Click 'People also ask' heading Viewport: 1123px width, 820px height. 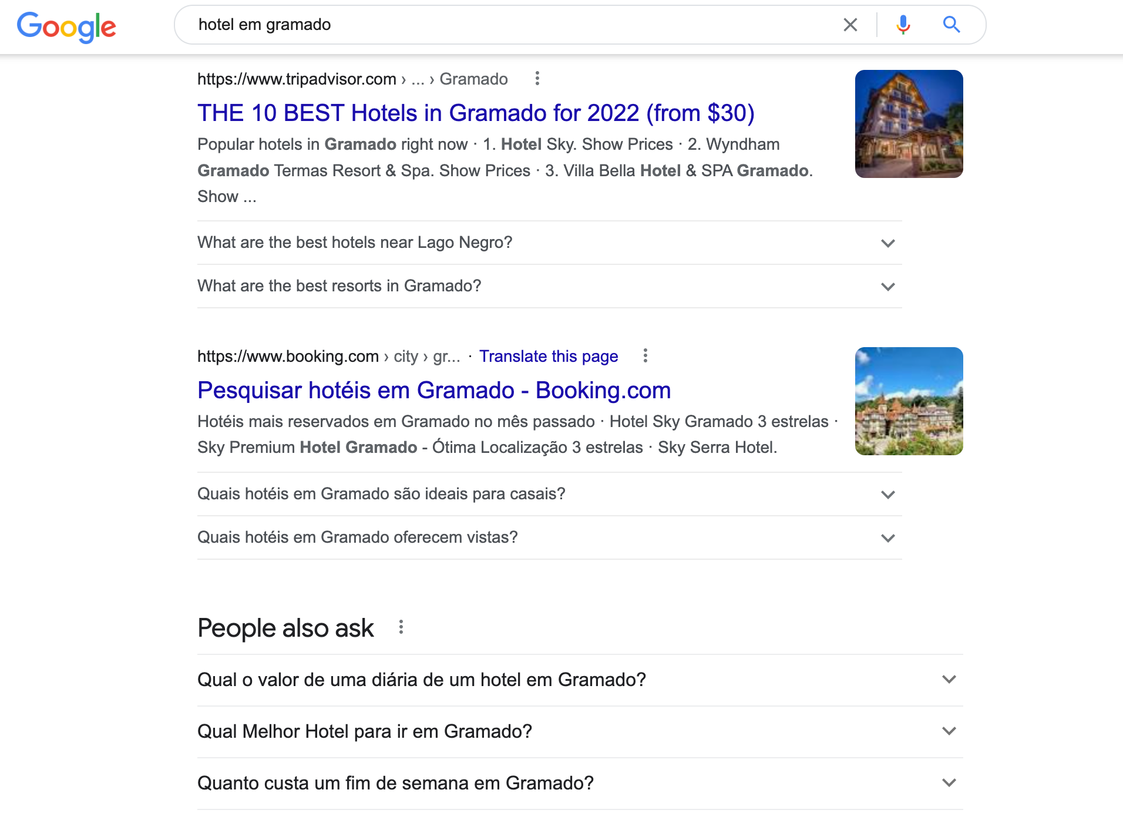(x=285, y=628)
